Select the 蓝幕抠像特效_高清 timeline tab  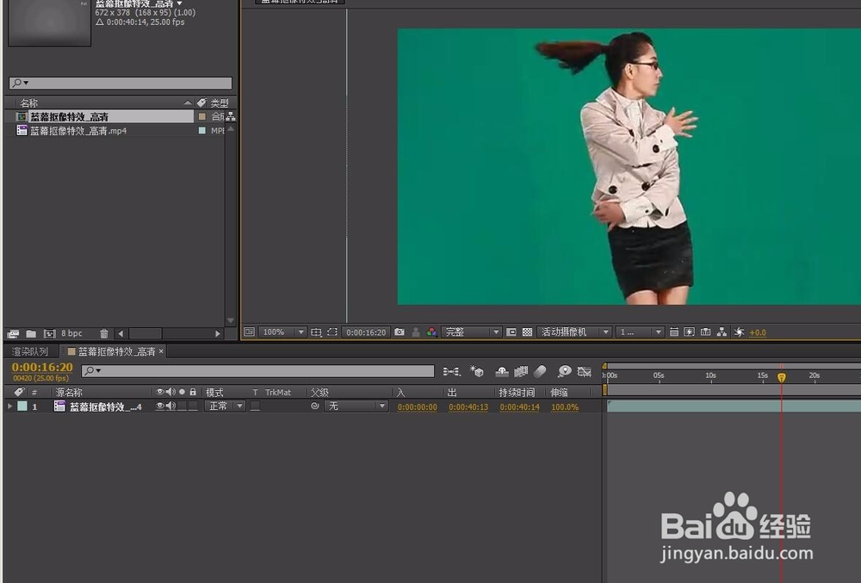[116, 351]
